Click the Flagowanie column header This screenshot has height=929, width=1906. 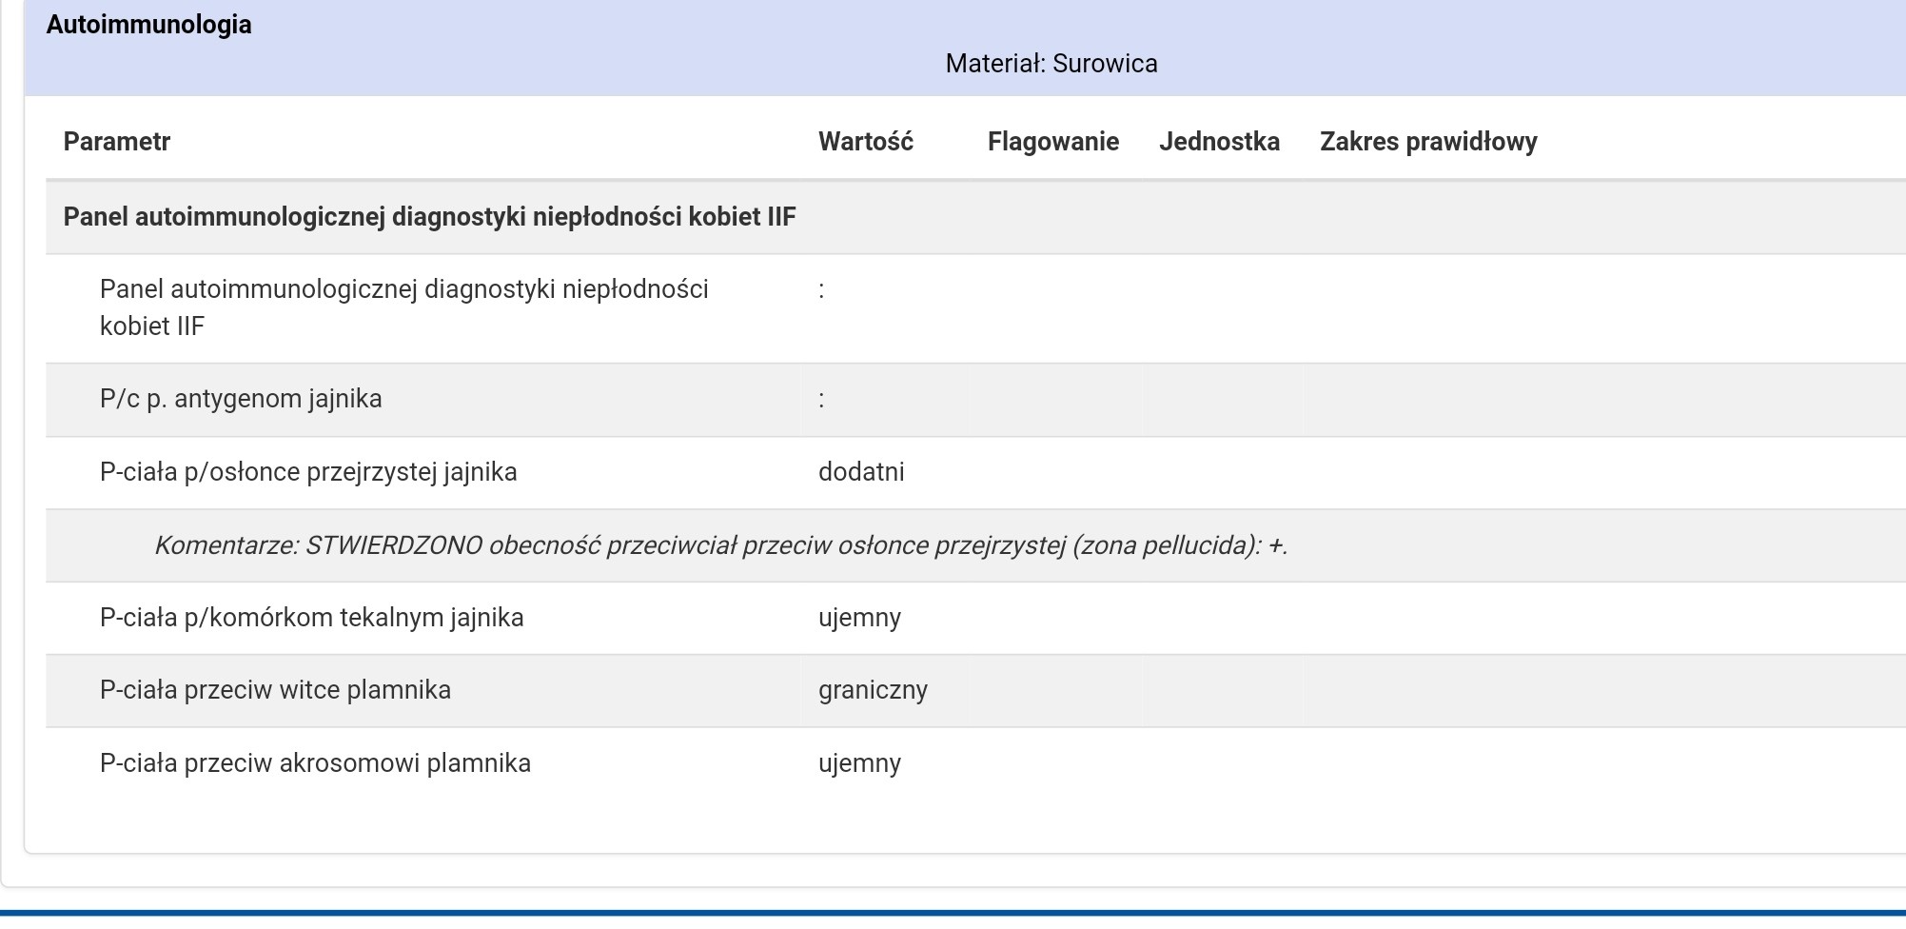pos(1052,142)
